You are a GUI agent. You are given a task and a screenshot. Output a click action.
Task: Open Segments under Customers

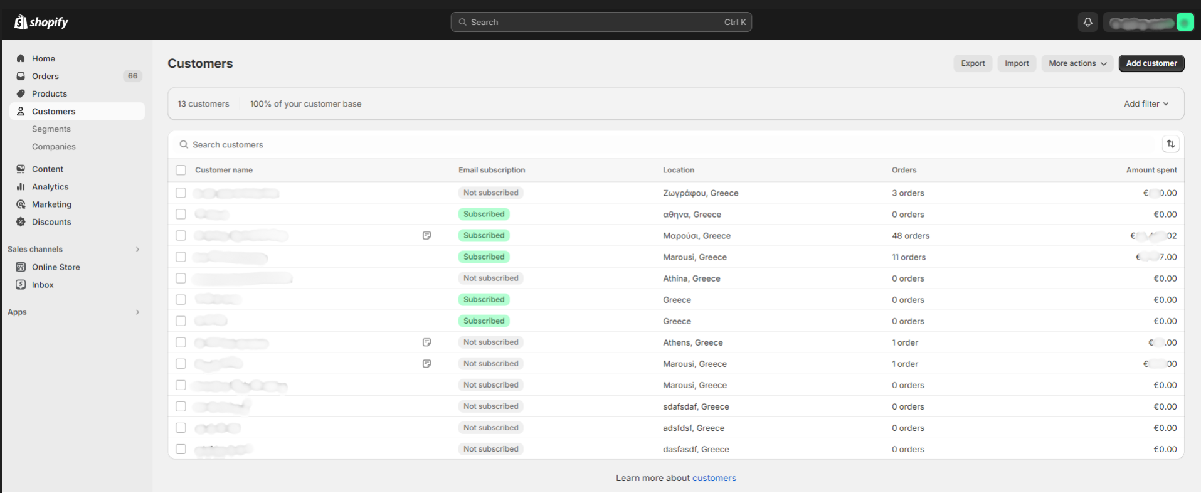point(51,129)
